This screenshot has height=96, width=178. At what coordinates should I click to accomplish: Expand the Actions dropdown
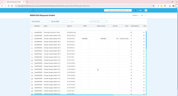[x=135, y=15]
